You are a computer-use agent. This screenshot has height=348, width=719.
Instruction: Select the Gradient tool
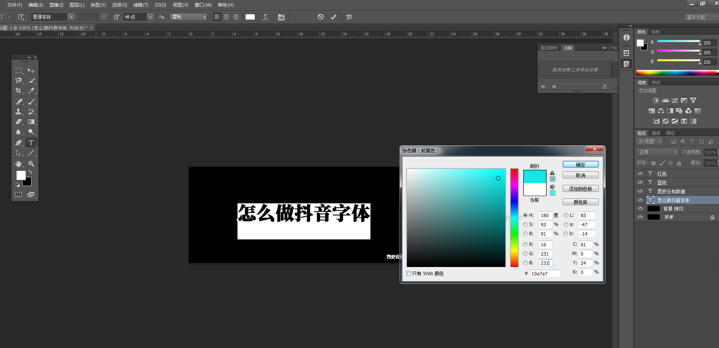pos(31,122)
